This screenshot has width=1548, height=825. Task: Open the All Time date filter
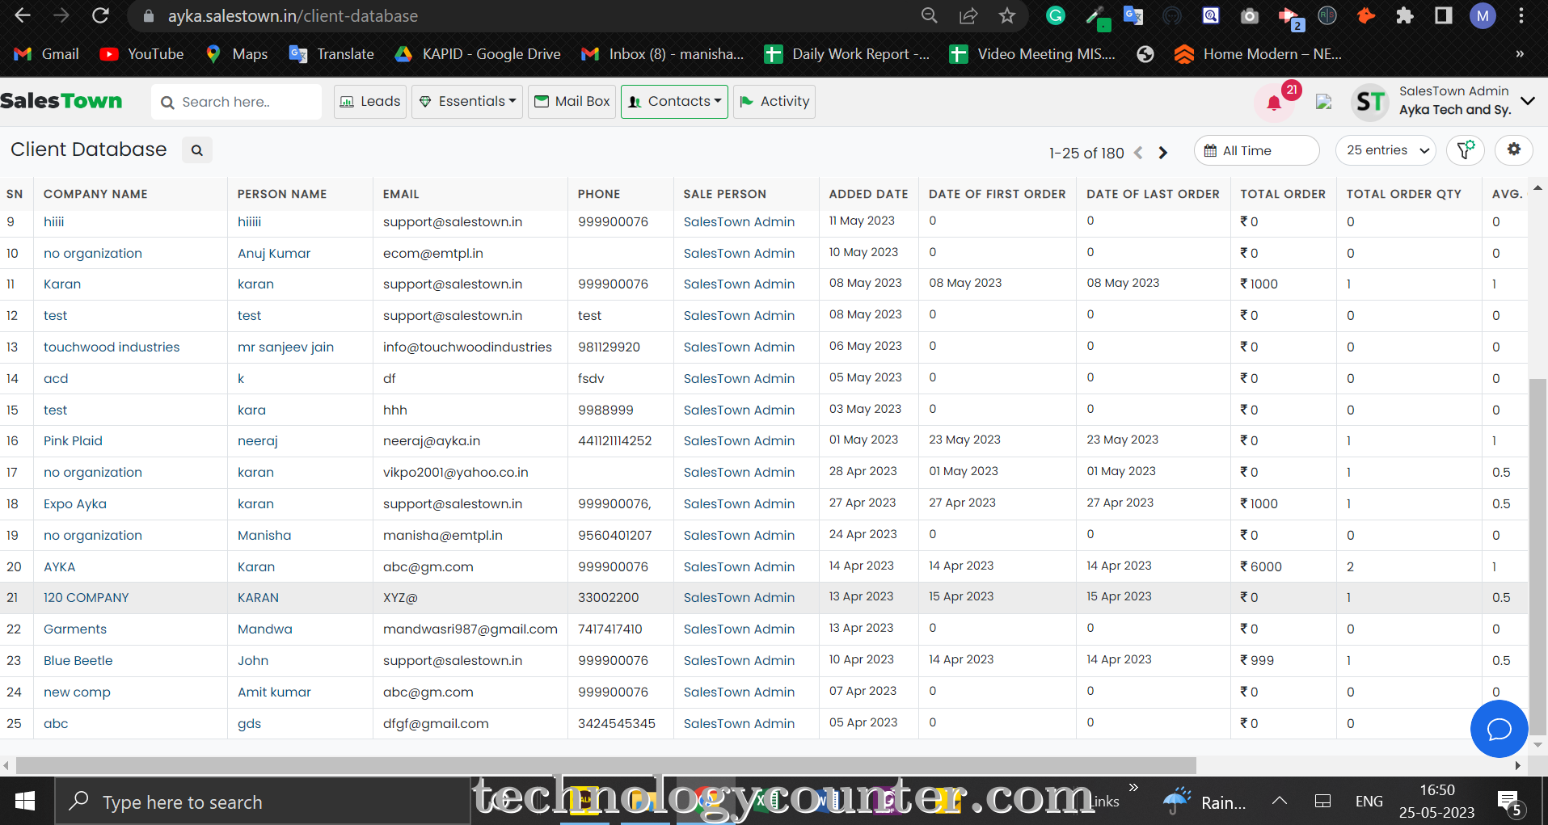(1256, 150)
